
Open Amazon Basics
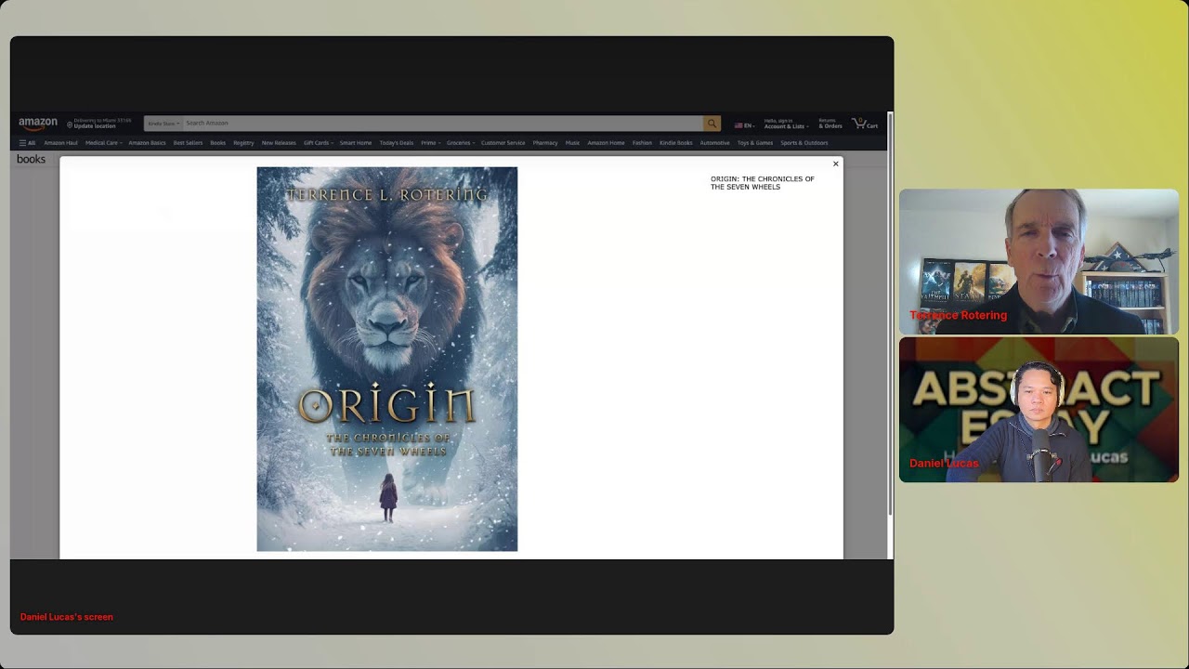(x=147, y=143)
